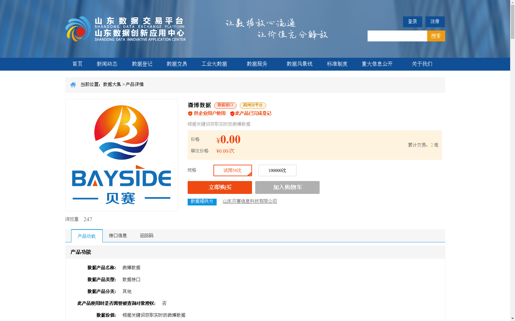The width and height of the screenshot is (515, 321).
Task: Click the 数据提供方 label
Action: (x=202, y=202)
